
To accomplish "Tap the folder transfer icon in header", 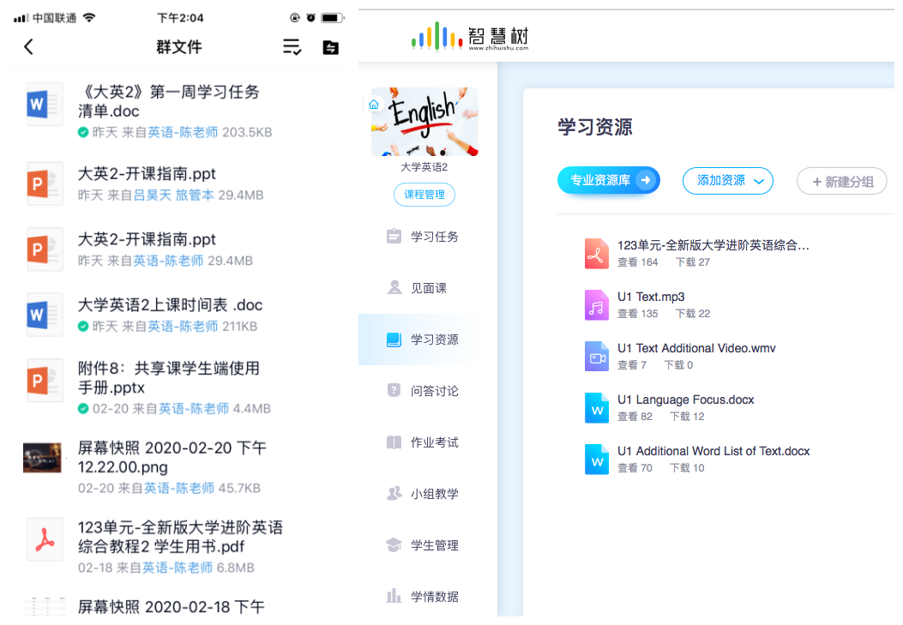I will [330, 47].
